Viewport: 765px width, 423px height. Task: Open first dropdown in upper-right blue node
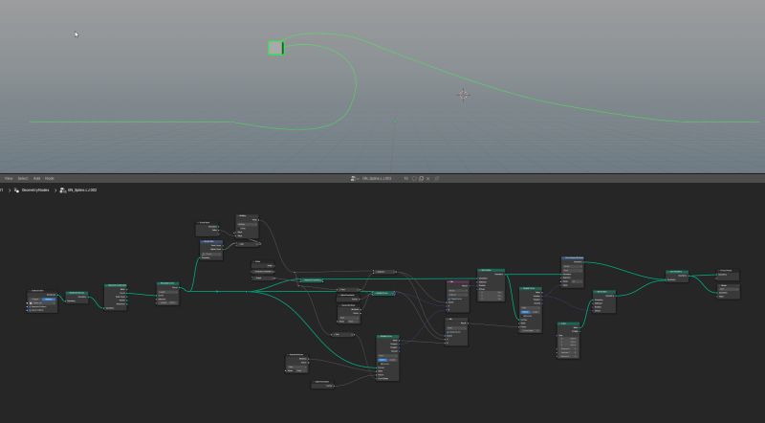tap(573, 266)
